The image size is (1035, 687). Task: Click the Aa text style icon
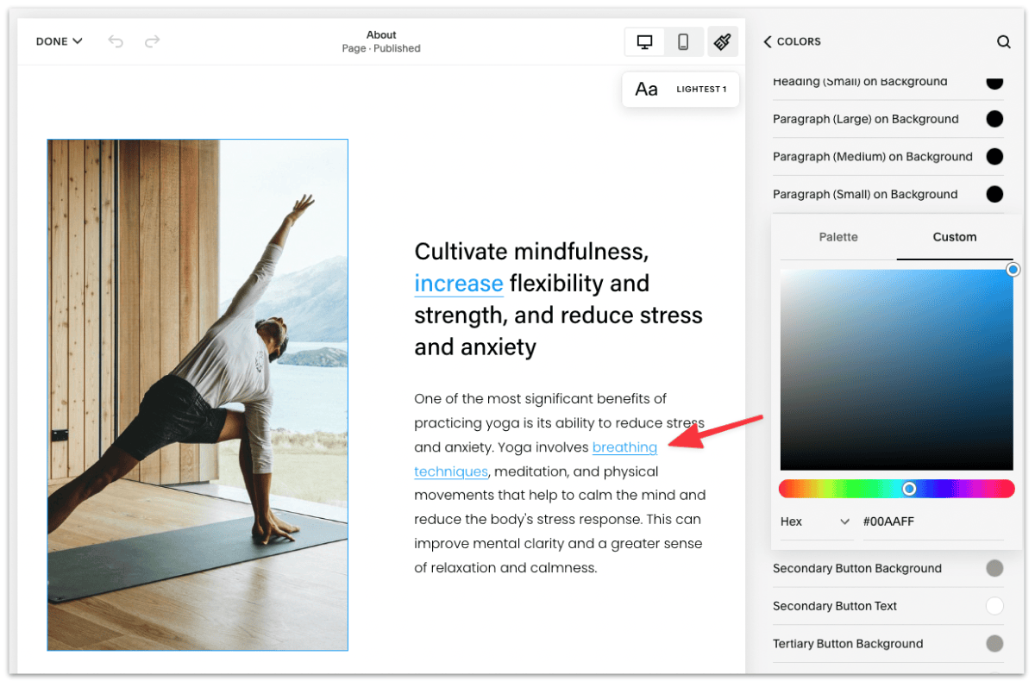tap(647, 89)
